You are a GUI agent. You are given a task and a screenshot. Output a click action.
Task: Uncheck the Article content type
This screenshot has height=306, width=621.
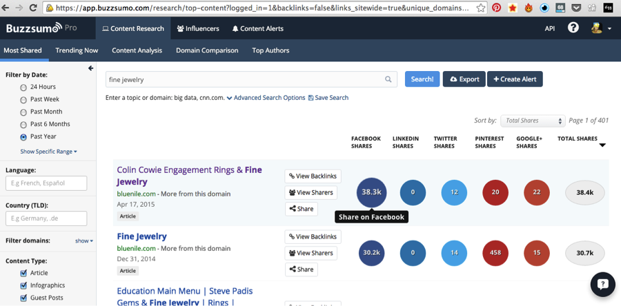click(23, 273)
